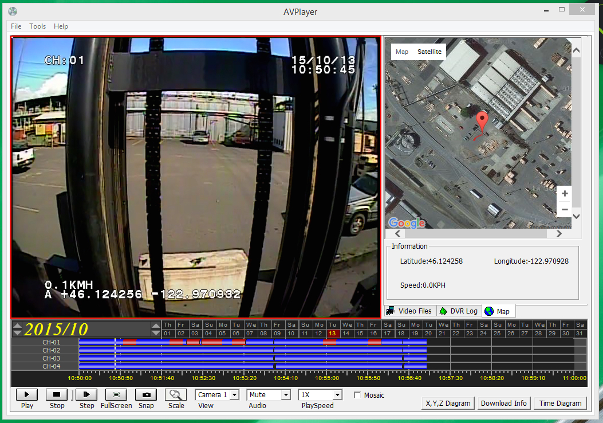Switch the map to Map view

[x=402, y=52]
